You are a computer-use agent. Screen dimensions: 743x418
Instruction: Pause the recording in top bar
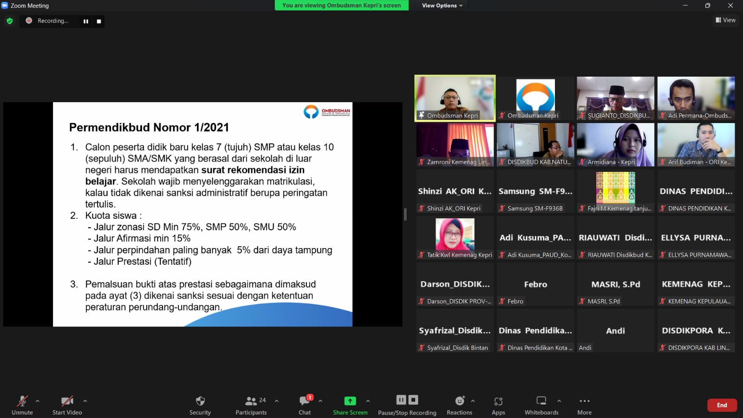point(86,21)
